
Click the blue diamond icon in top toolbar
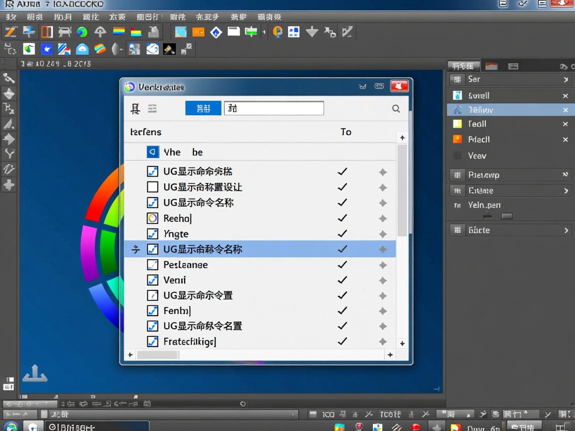point(216,32)
